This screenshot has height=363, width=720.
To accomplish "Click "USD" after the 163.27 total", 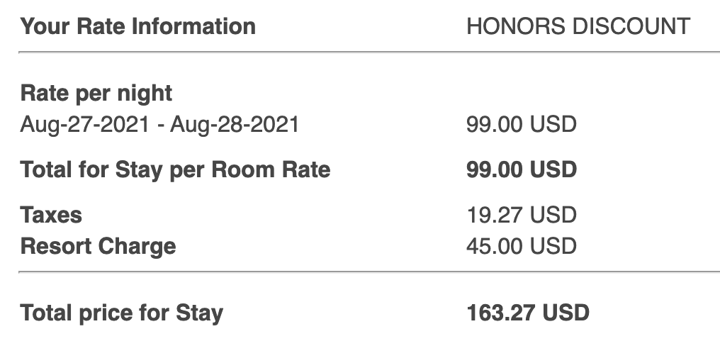I will 565,313.
